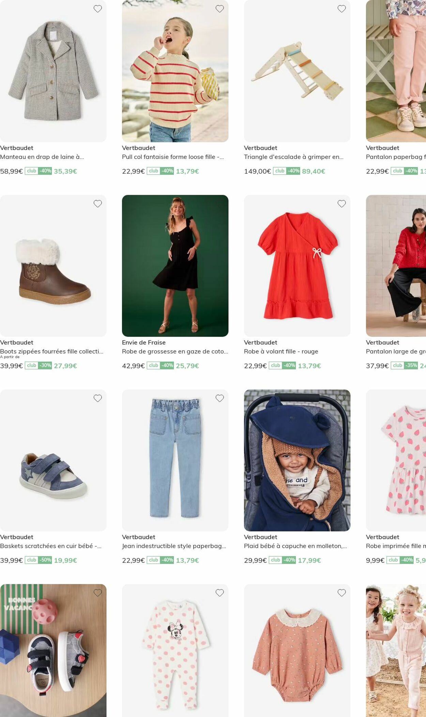
Task: Favorite the blue leather baby sneakers heart
Action: tap(98, 398)
